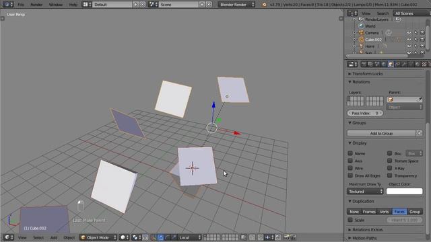Open the Object Mode dropdown
The width and height of the screenshot is (431, 242).
98,237
